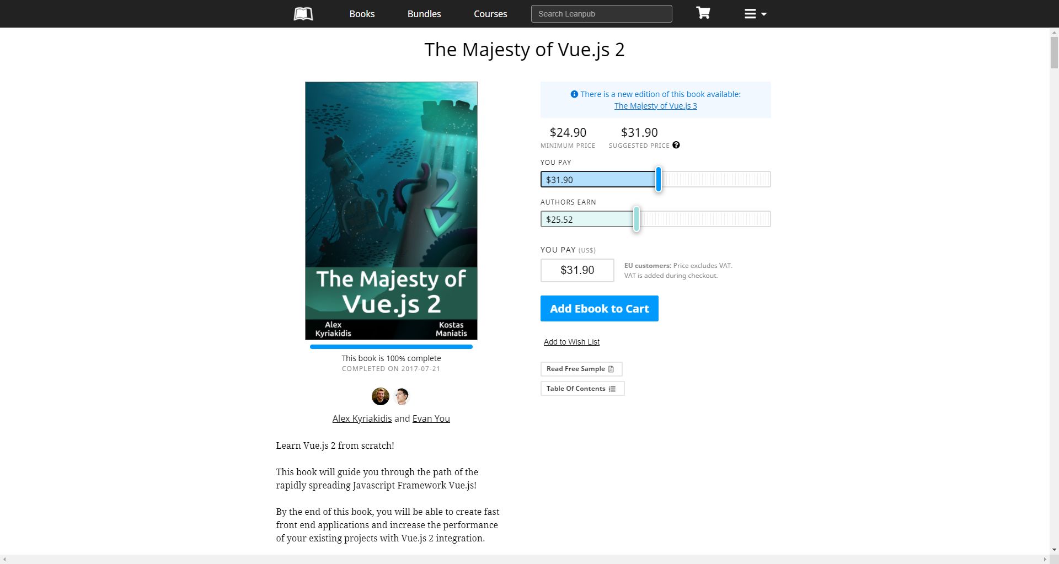Click the blue info icon in edition notice
Viewport: 1059px width, 564px height.
(x=574, y=94)
